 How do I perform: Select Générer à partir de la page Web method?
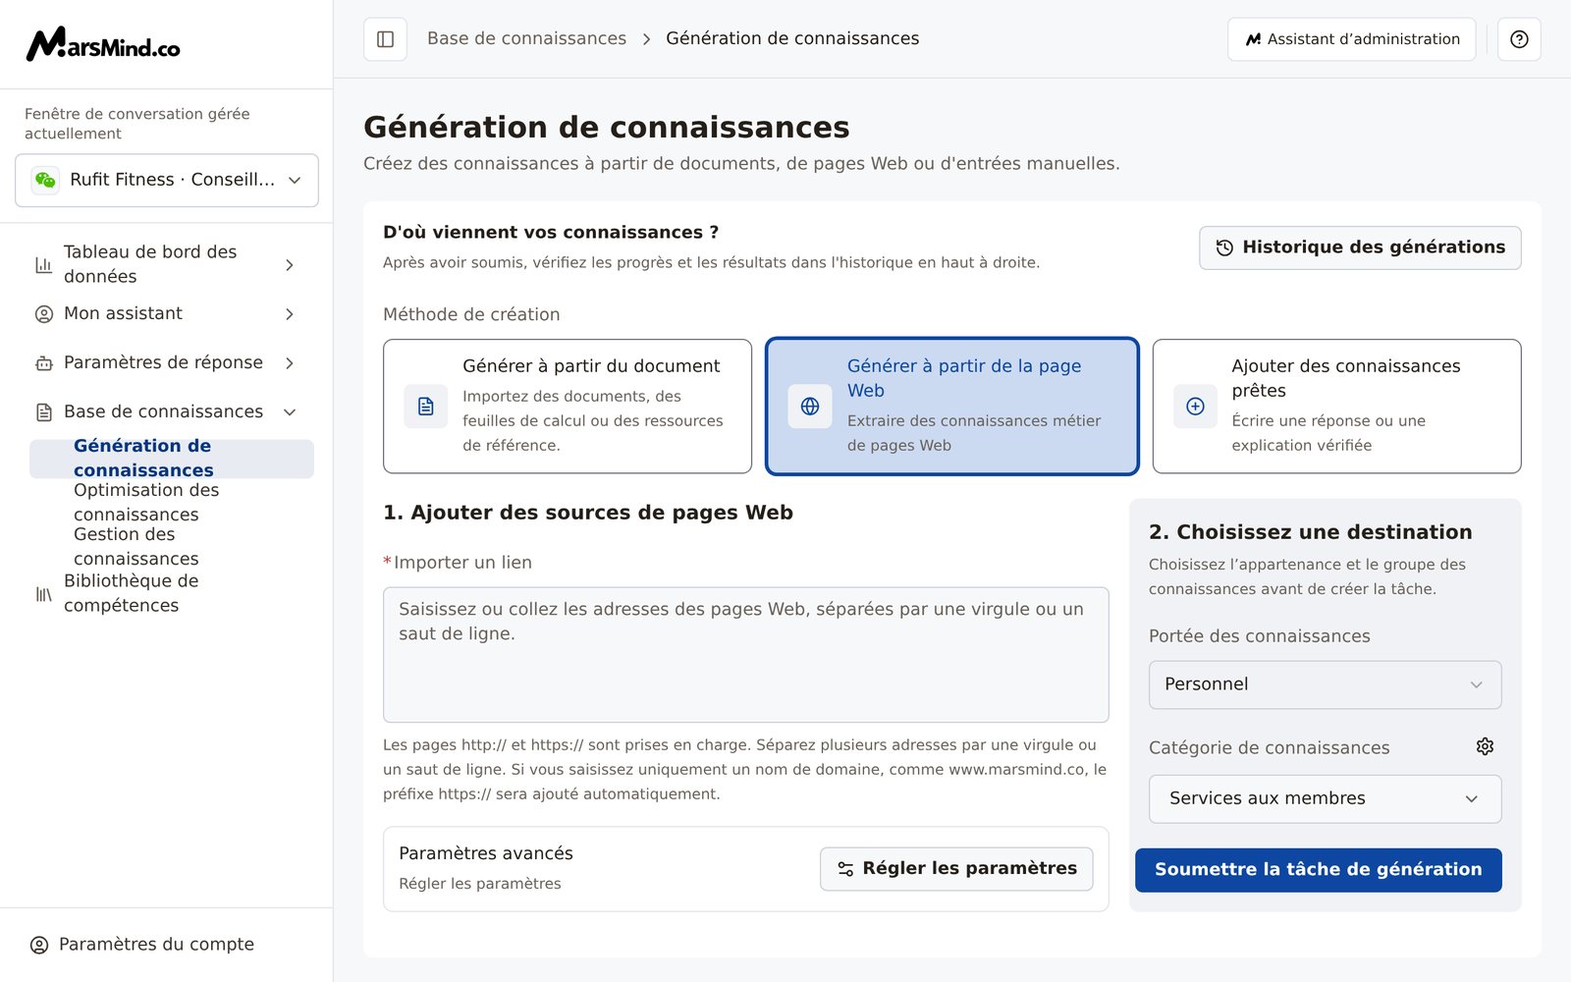952,407
